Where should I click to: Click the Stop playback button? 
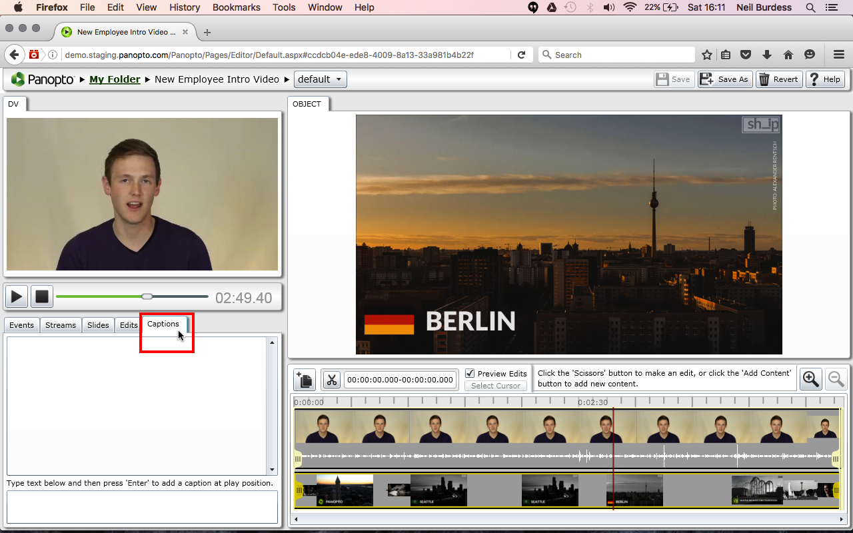click(x=42, y=296)
